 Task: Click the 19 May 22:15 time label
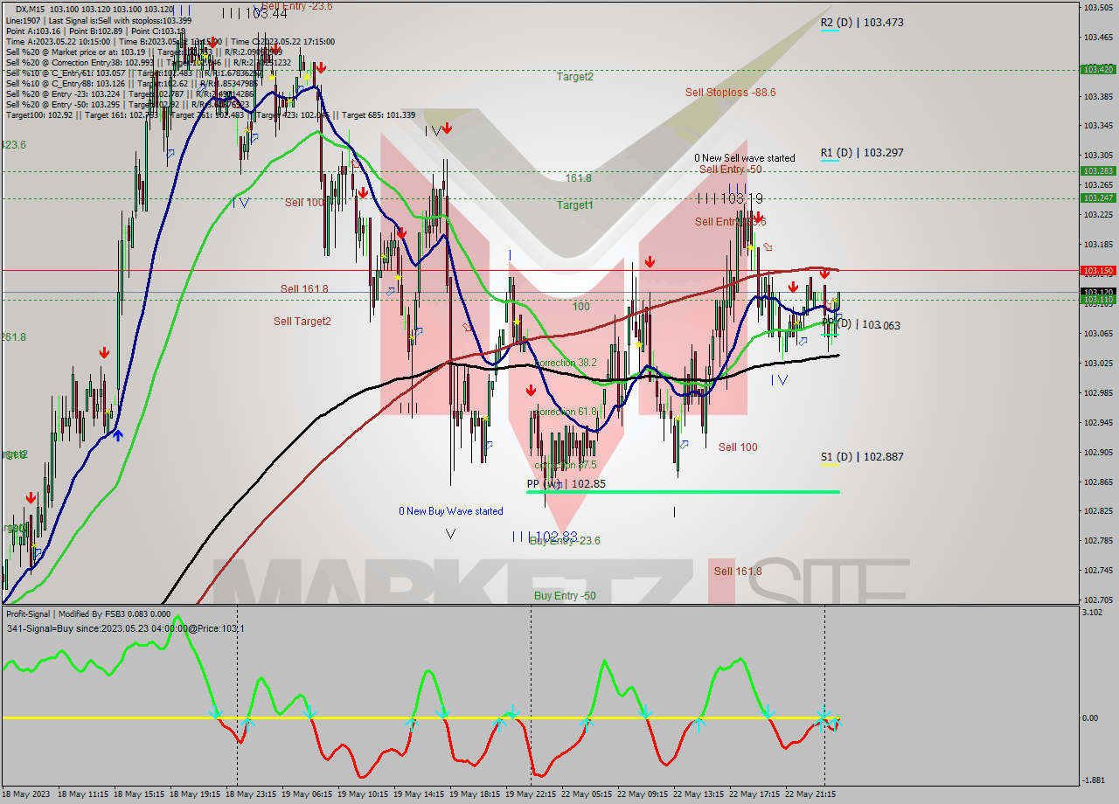[532, 794]
